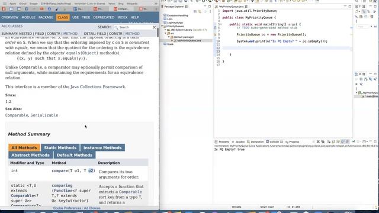
Task: Switch to the Problems tab
Action: pos(222,142)
